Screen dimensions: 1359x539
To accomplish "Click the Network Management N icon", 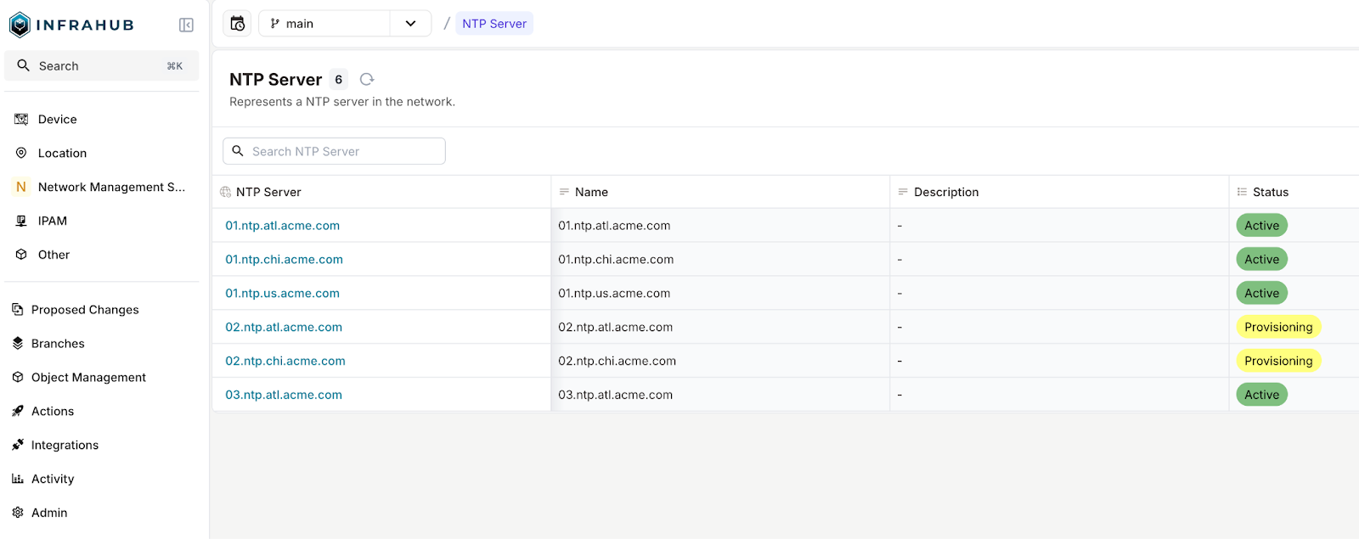I will [21, 187].
